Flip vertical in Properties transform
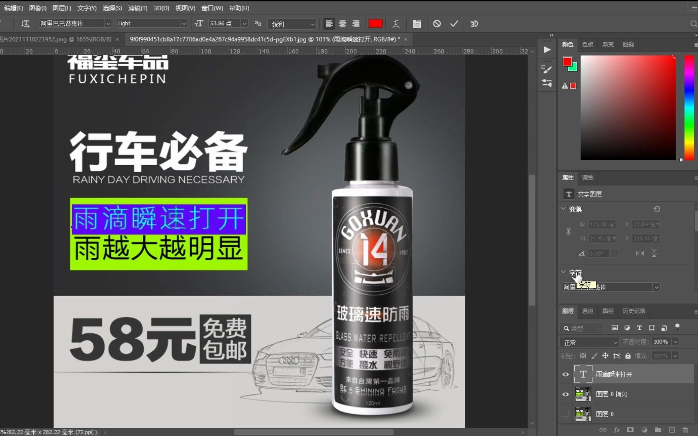The height and width of the screenshot is (436, 698). click(654, 253)
